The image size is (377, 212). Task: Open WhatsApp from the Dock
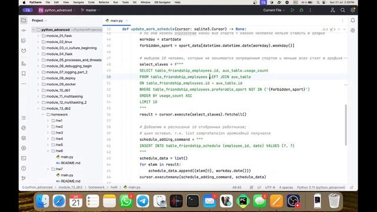[125, 201]
